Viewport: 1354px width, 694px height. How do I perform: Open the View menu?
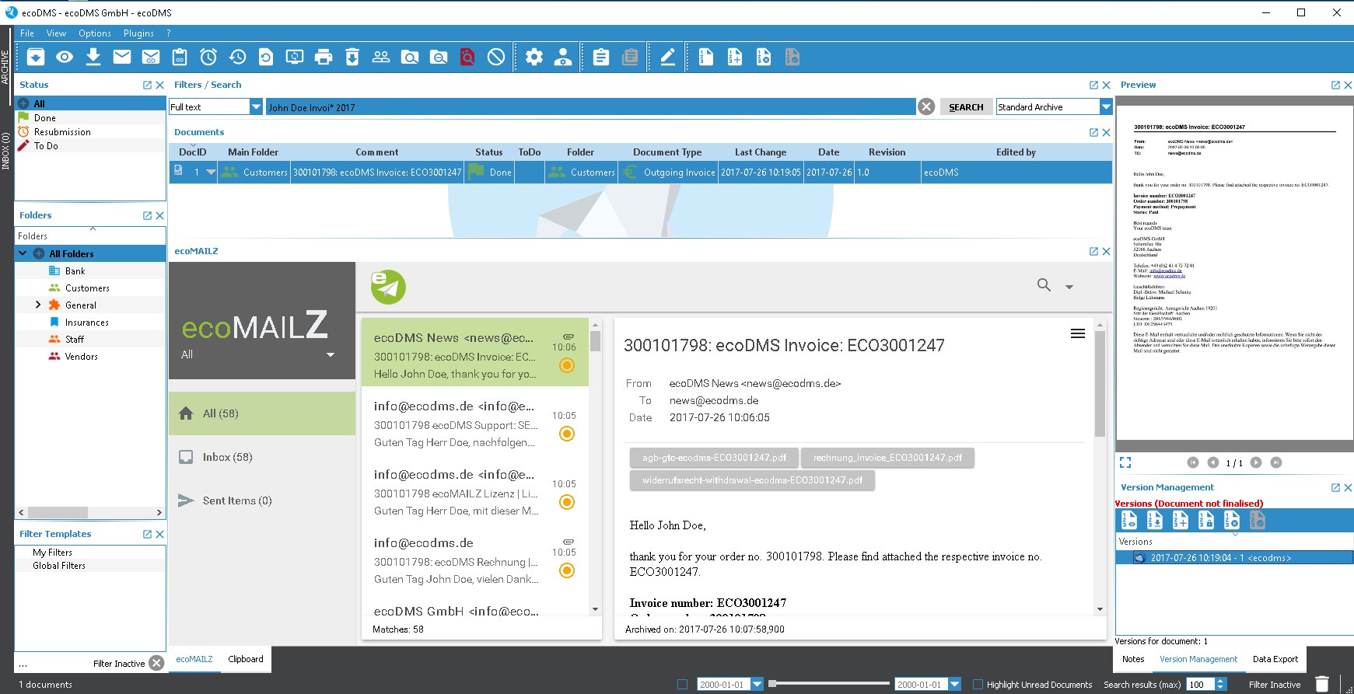(x=56, y=33)
